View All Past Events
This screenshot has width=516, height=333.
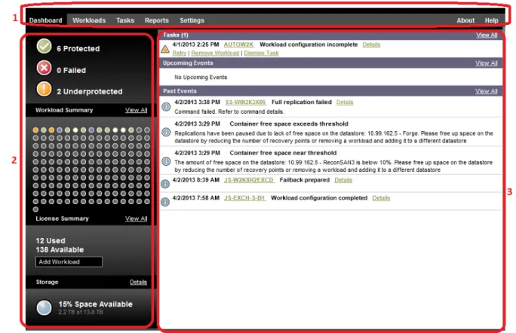click(486, 91)
